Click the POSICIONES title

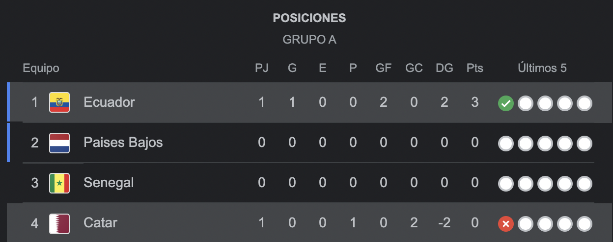pyautogui.click(x=309, y=18)
